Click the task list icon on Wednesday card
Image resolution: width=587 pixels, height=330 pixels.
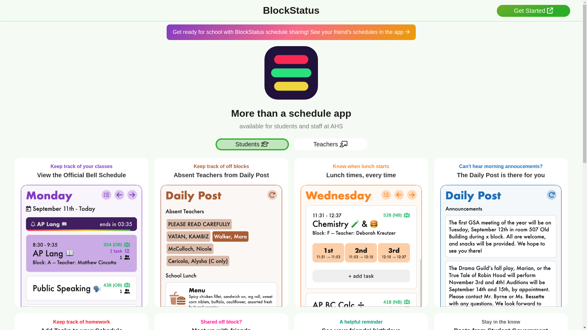[386, 195]
